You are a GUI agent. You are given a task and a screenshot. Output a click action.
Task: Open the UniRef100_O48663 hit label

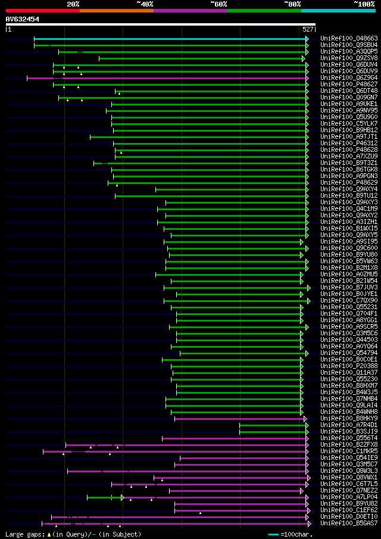click(x=349, y=39)
